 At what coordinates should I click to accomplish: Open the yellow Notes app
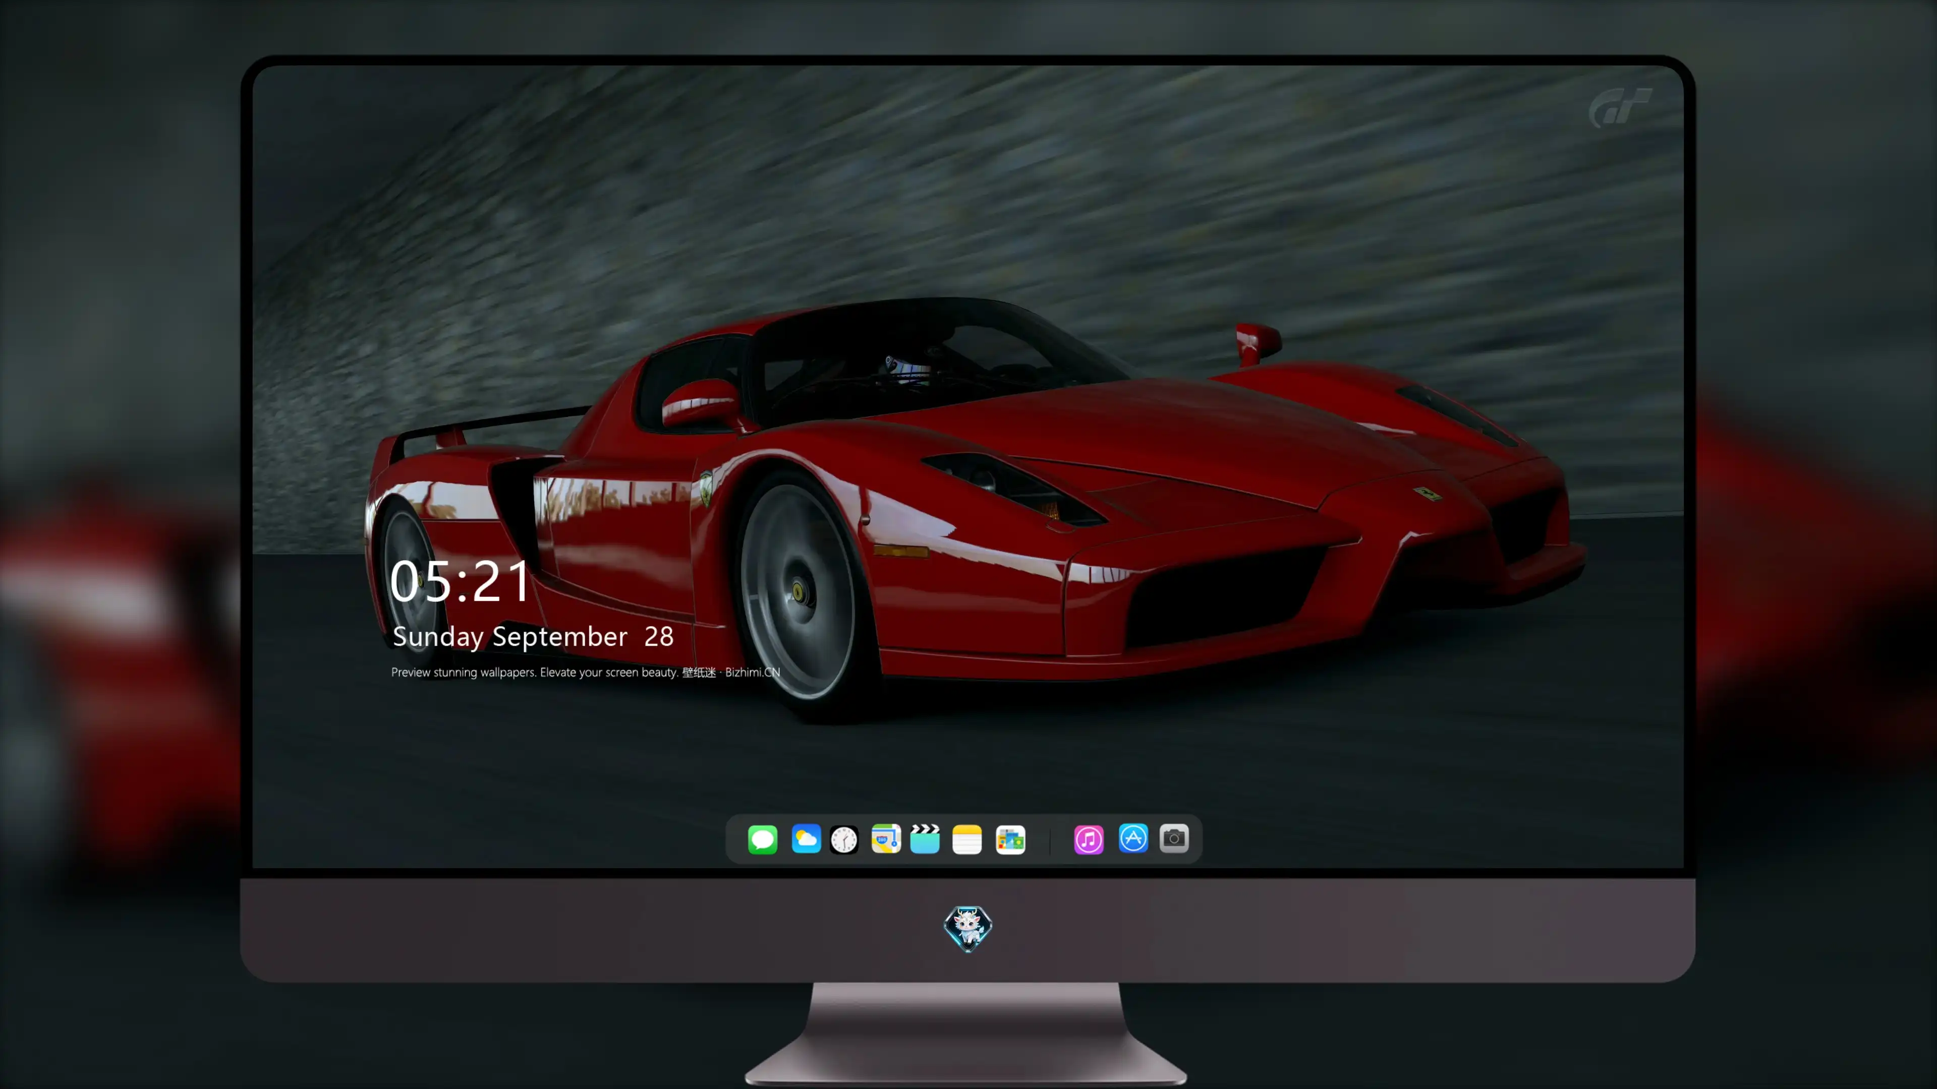[967, 839]
